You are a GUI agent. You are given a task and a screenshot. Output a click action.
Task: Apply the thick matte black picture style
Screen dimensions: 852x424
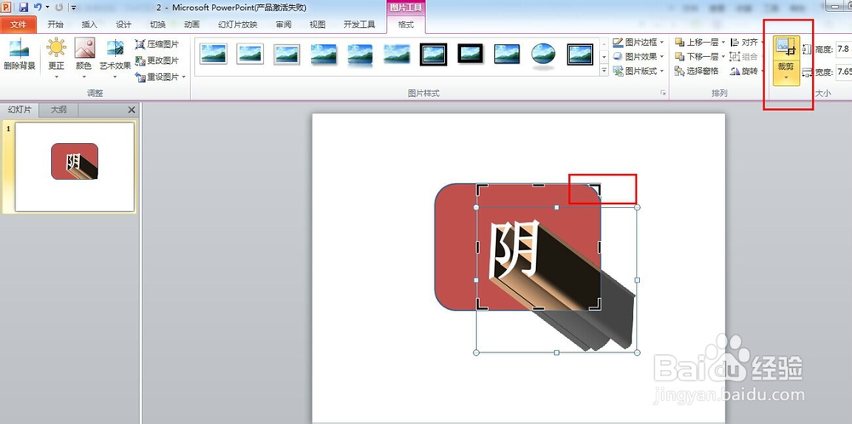[x=470, y=54]
